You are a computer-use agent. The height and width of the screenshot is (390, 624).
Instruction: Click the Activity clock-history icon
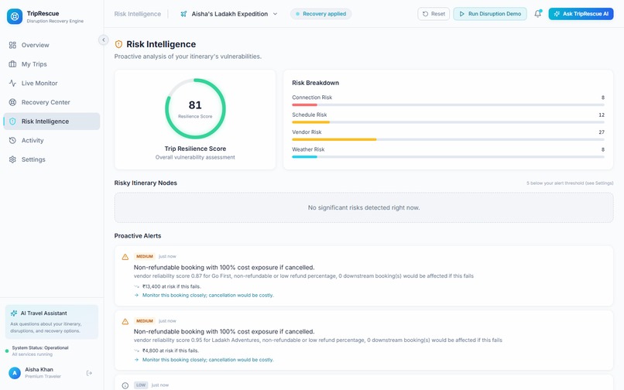click(x=12, y=141)
